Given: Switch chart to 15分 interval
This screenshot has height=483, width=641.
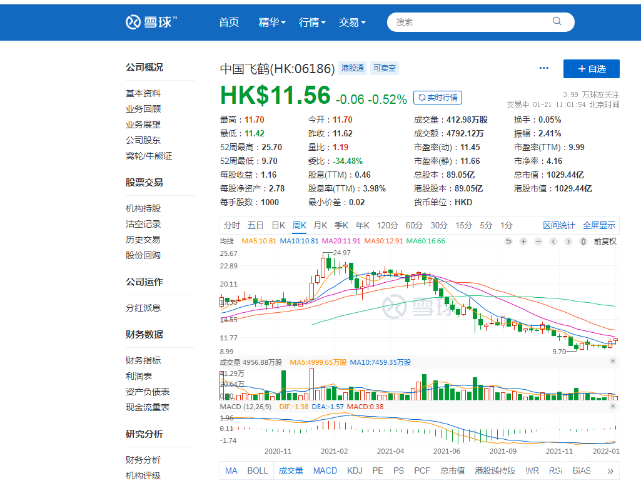Looking at the screenshot, I should point(464,225).
